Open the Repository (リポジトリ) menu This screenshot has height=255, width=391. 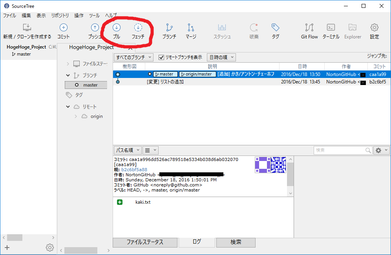[60, 15]
